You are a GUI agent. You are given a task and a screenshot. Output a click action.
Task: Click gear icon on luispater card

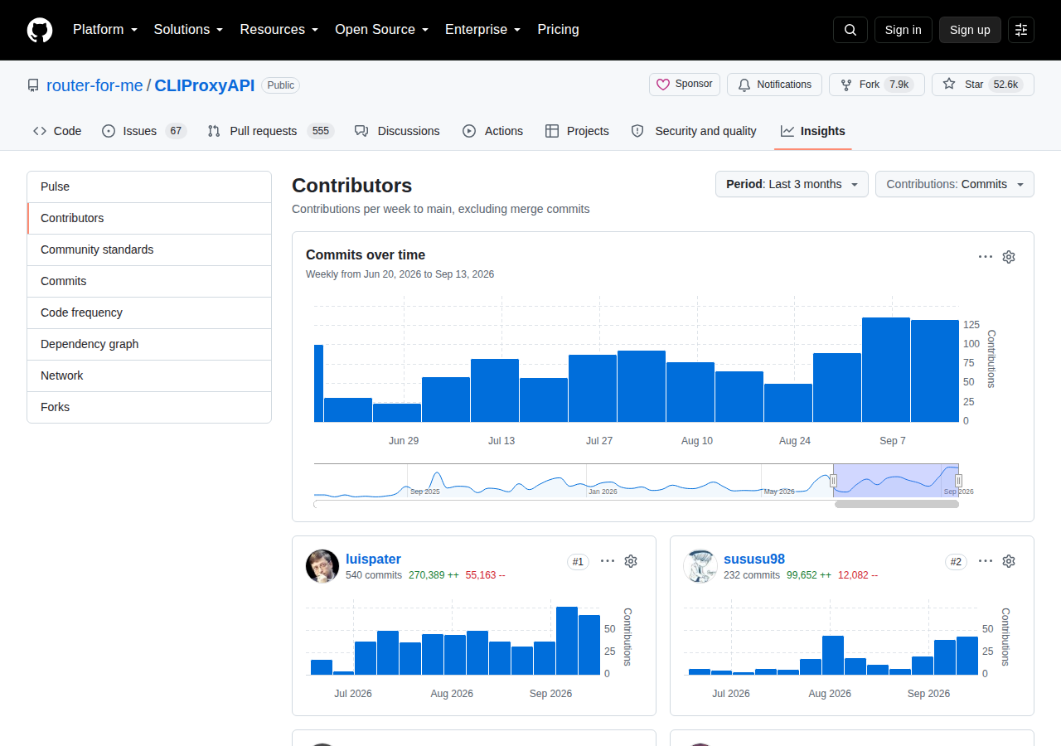point(631,561)
